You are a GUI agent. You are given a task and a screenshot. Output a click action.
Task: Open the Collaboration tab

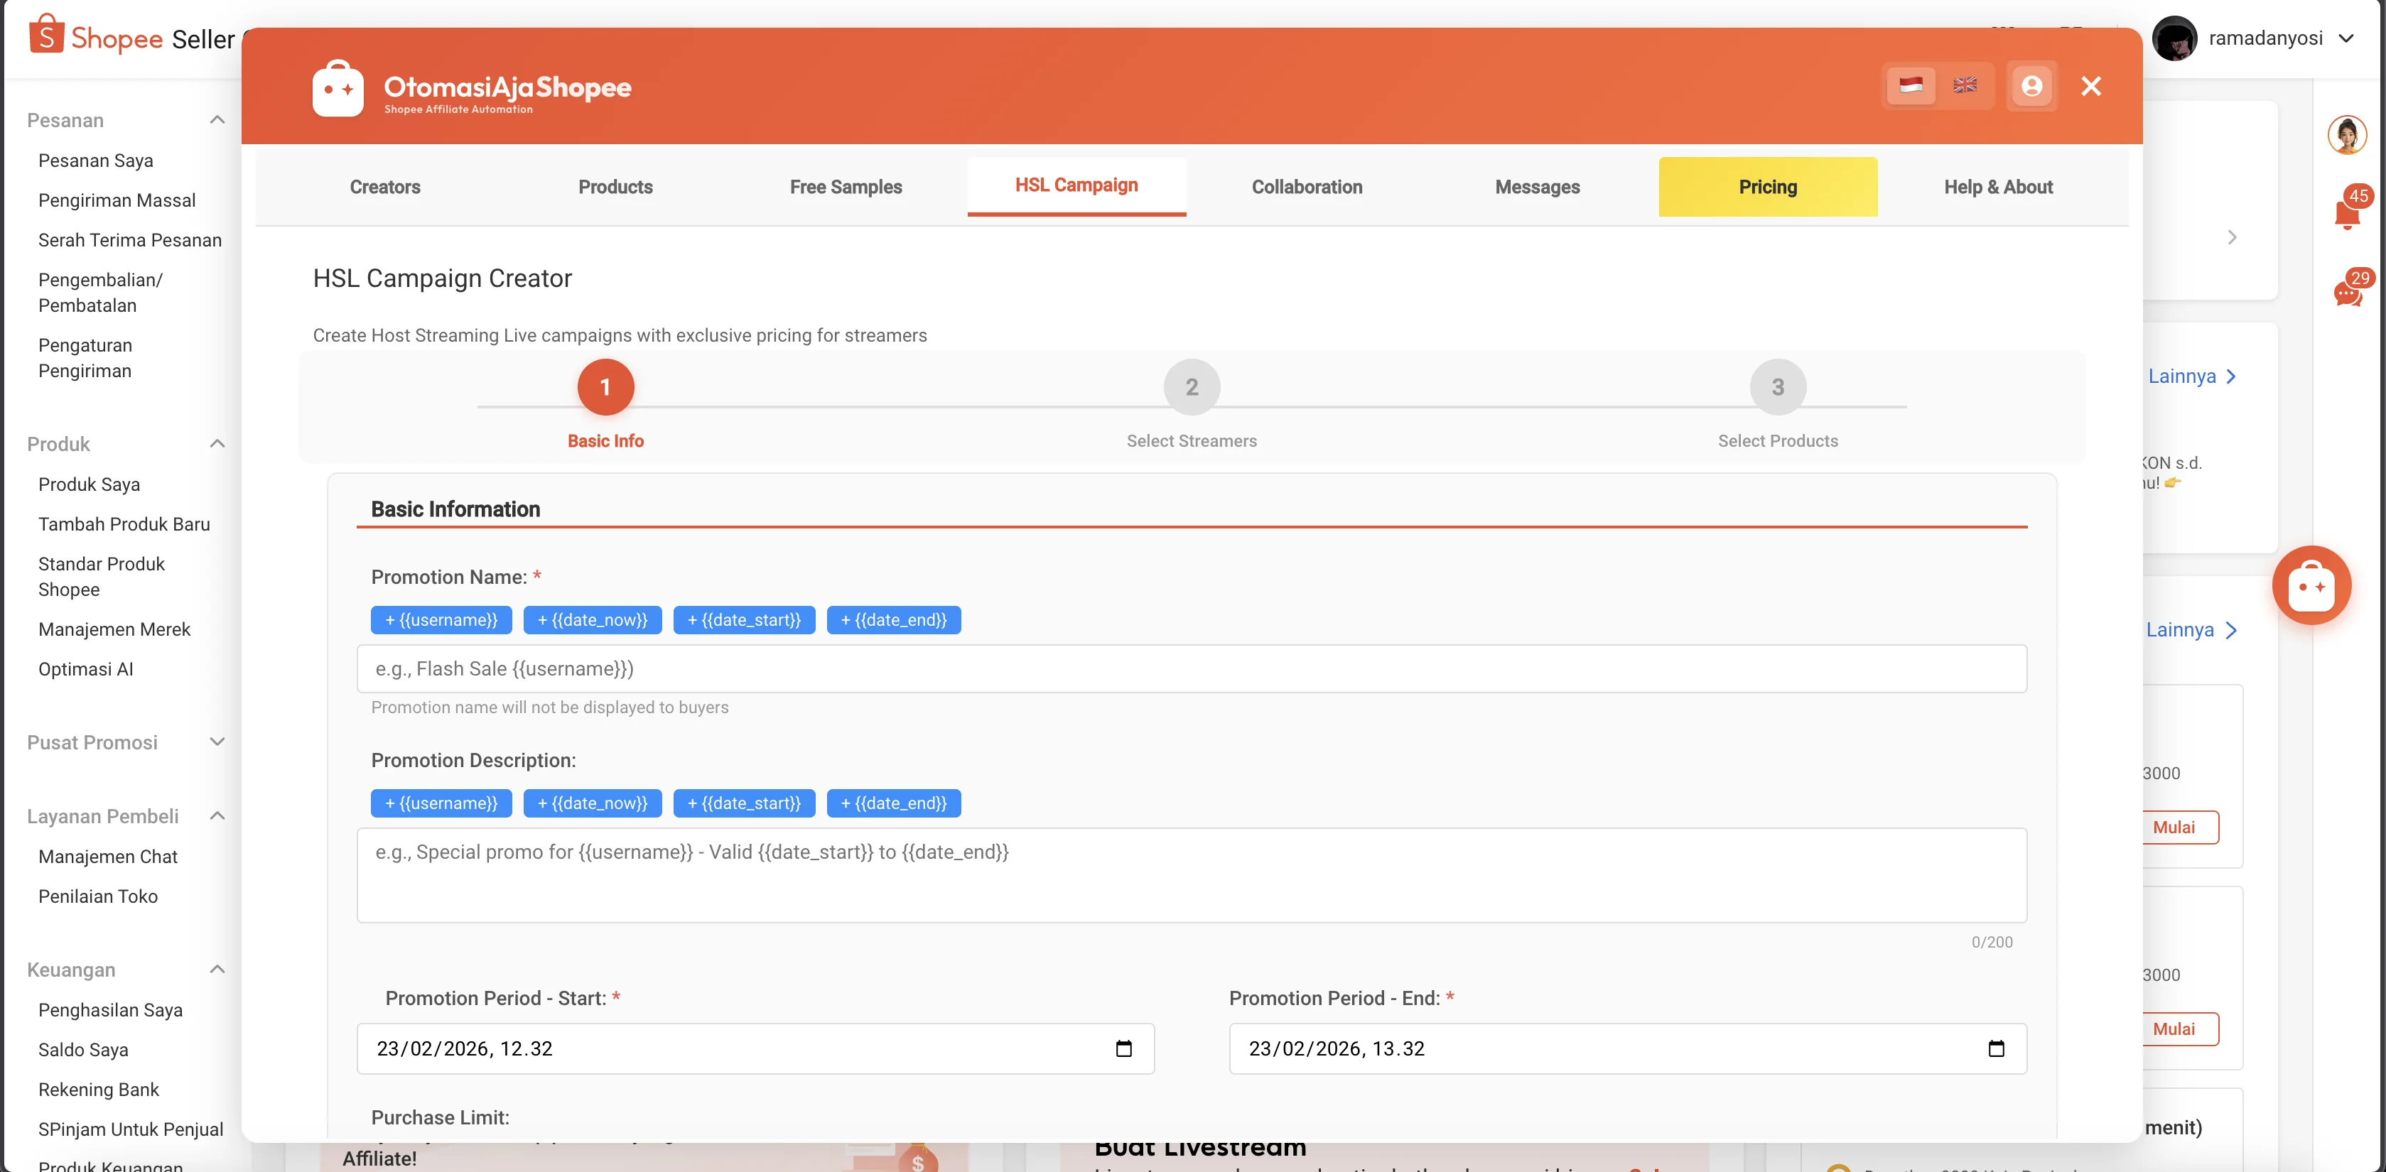click(x=1307, y=187)
